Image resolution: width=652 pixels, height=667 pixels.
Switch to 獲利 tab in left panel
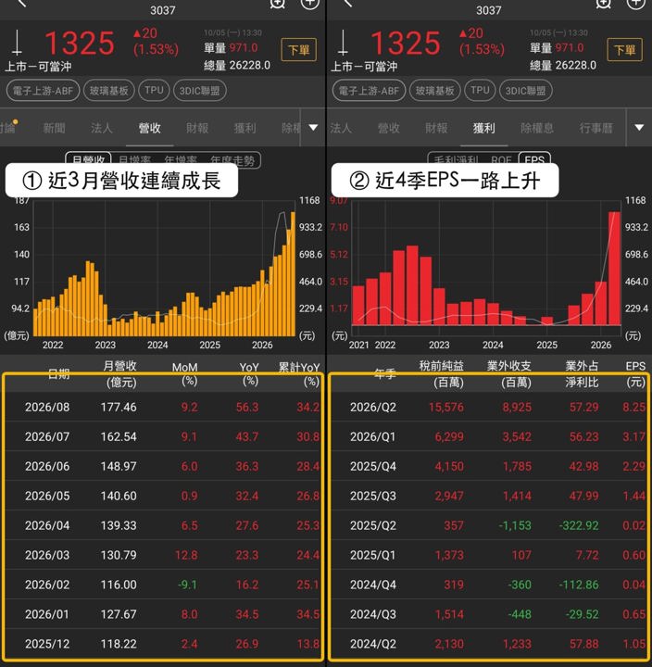(245, 128)
